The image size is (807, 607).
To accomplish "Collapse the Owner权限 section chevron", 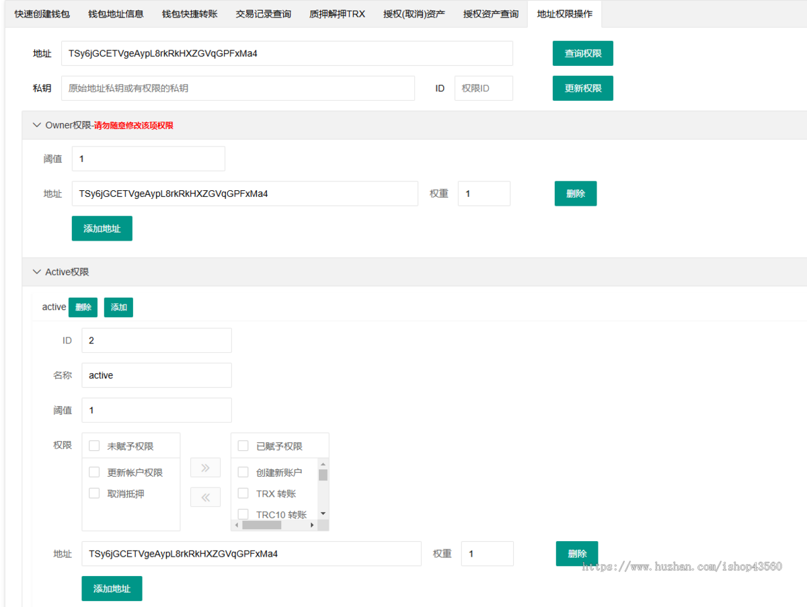I will pyautogui.click(x=36, y=125).
